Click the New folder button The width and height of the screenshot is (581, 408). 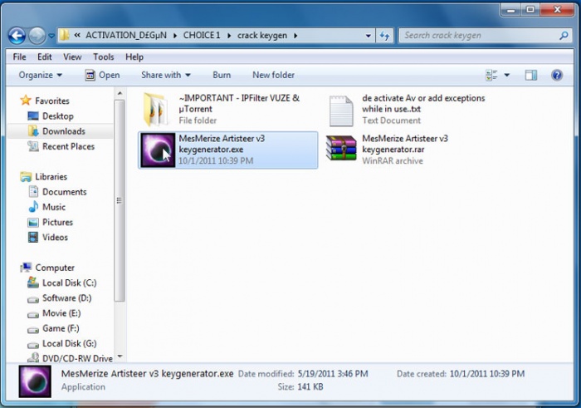pyautogui.click(x=273, y=75)
